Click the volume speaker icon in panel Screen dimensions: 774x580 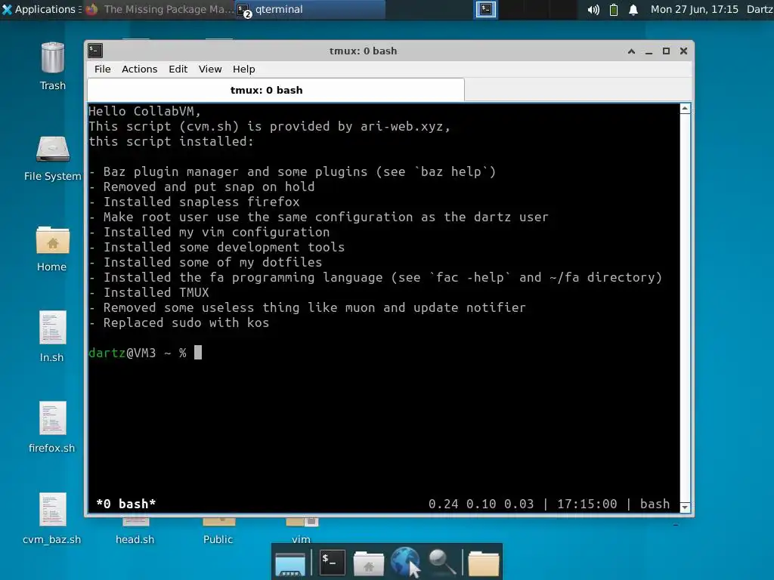coord(593,9)
